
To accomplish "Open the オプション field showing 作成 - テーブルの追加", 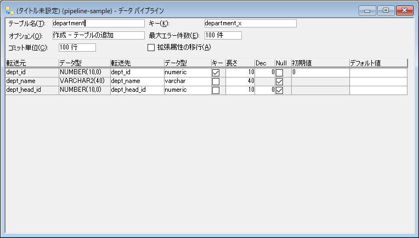I will pos(97,35).
